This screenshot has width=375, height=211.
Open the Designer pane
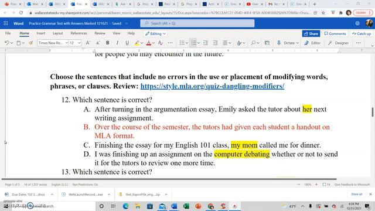click(x=338, y=43)
